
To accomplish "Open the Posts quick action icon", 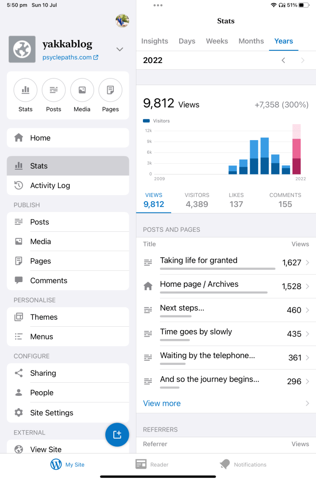I will 54,90.
